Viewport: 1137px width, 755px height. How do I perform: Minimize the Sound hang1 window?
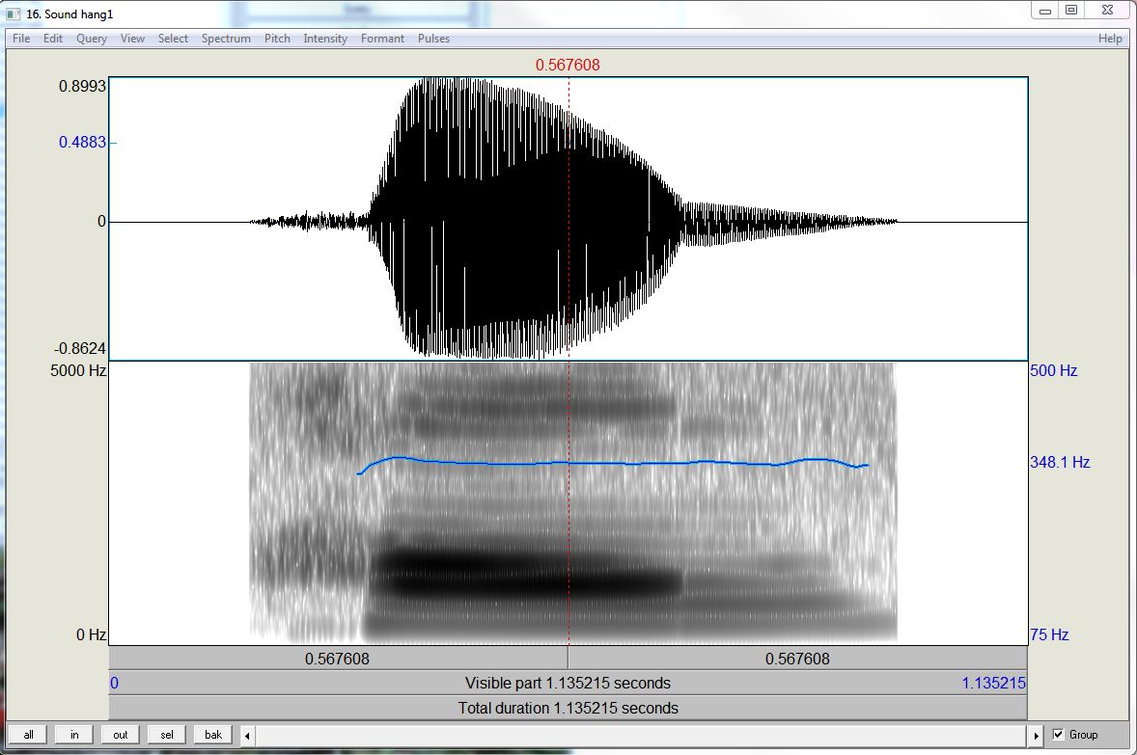[1045, 11]
